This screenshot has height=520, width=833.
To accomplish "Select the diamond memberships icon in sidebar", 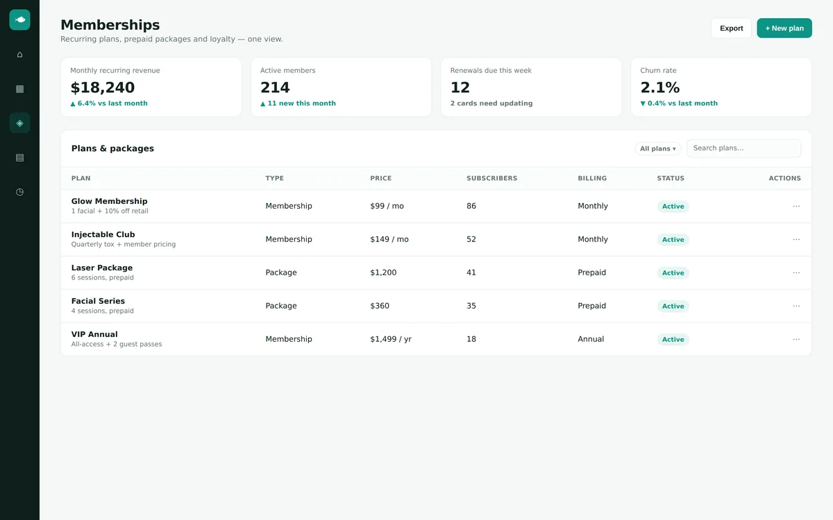I will pyautogui.click(x=19, y=123).
